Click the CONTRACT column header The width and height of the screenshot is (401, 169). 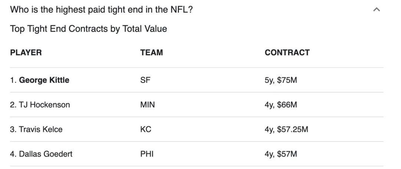tap(287, 52)
